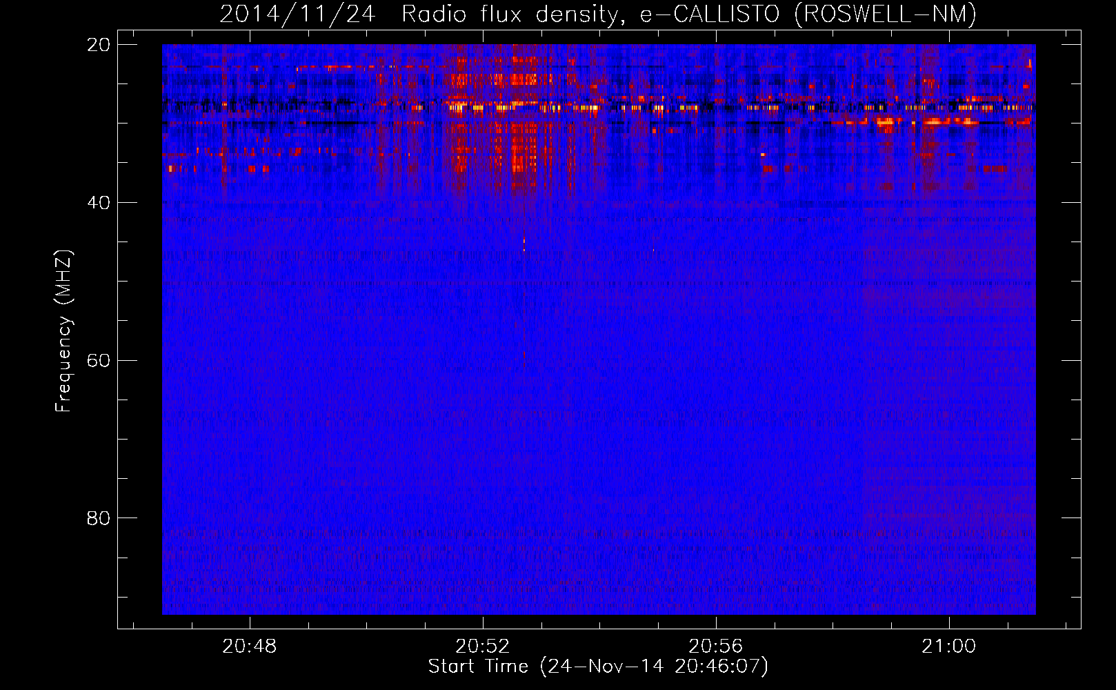Click the 60 frequency tick label
Image resolution: width=1116 pixels, height=690 pixels.
point(99,361)
